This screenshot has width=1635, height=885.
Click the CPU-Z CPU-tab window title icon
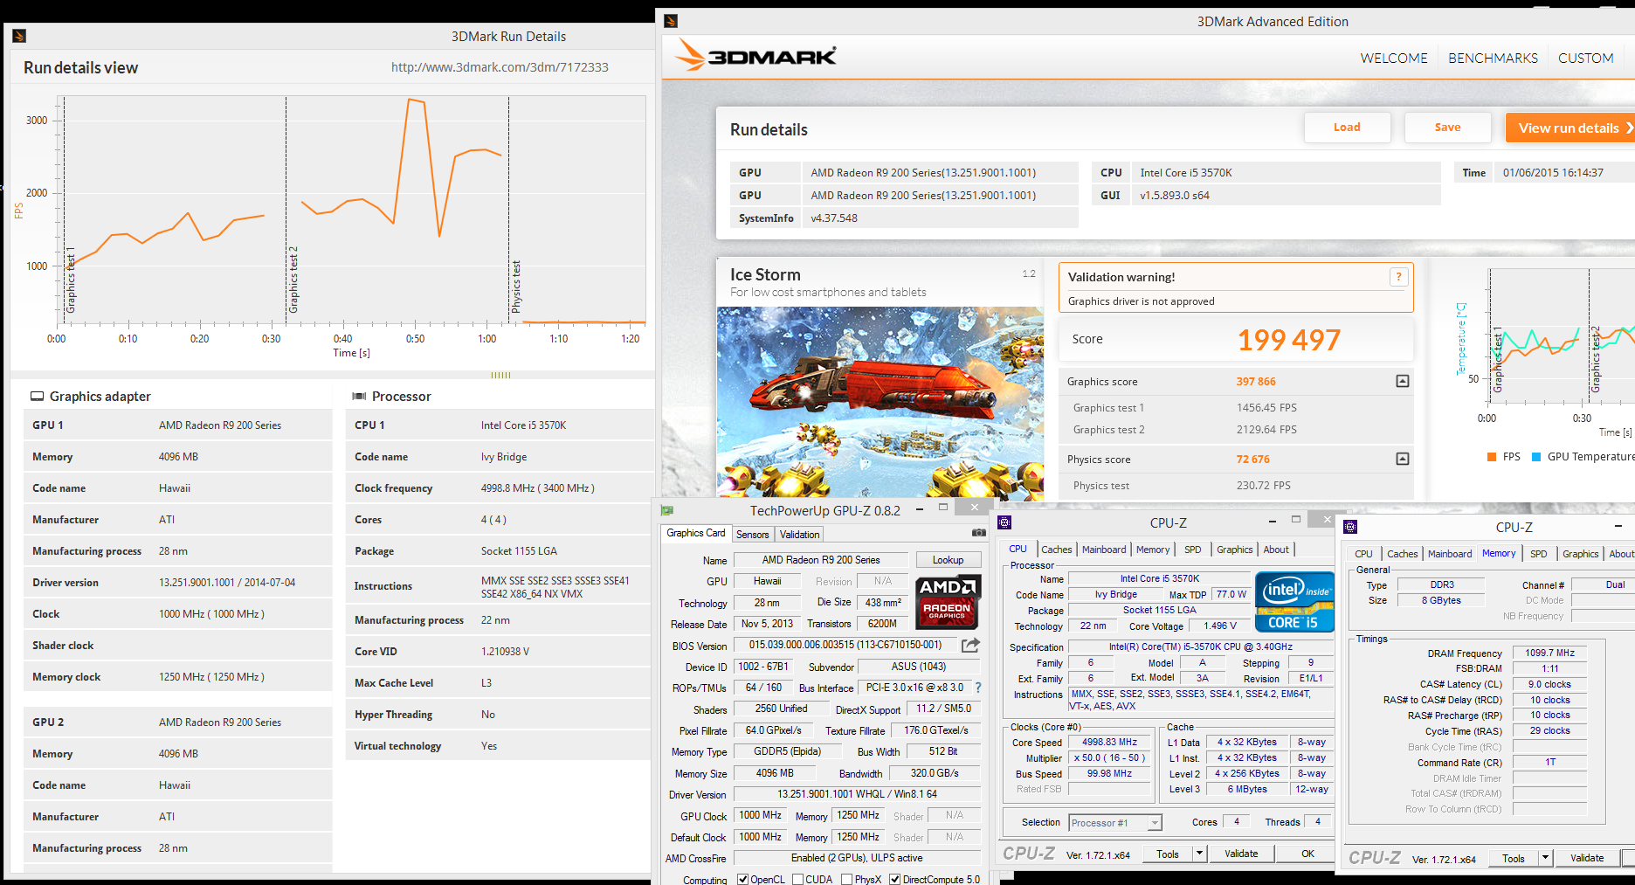tap(1004, 522)
